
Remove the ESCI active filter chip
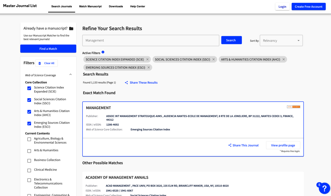click(149, 67)
